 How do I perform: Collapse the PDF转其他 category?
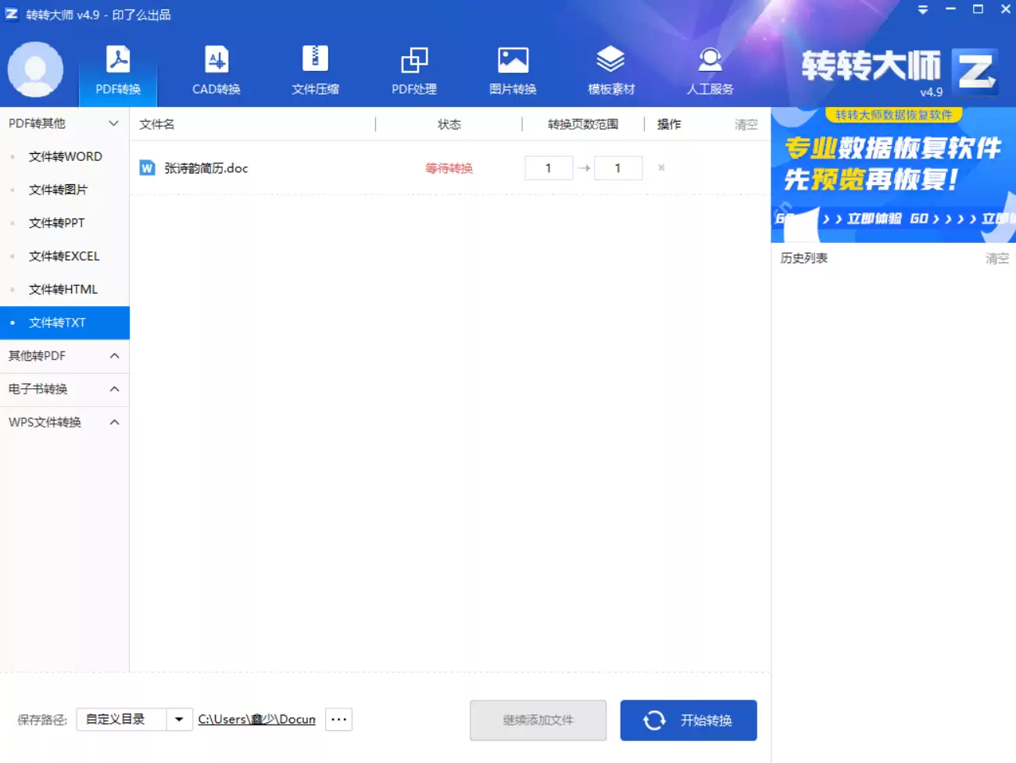[x=114, y=123]
